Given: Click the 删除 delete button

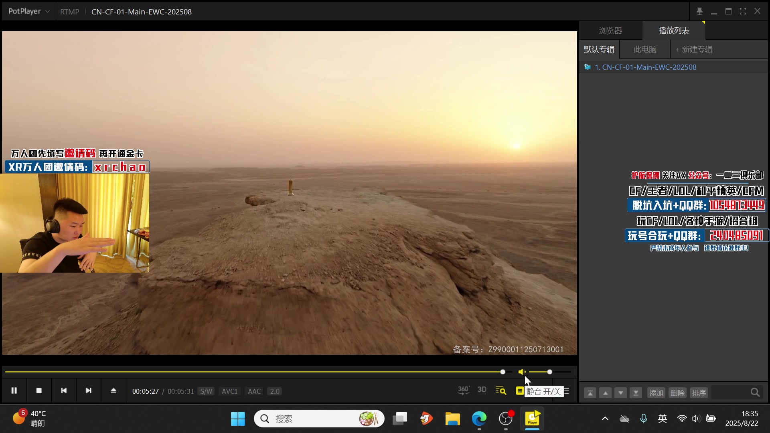Looking at the screenshot, I should coord(678,393).
